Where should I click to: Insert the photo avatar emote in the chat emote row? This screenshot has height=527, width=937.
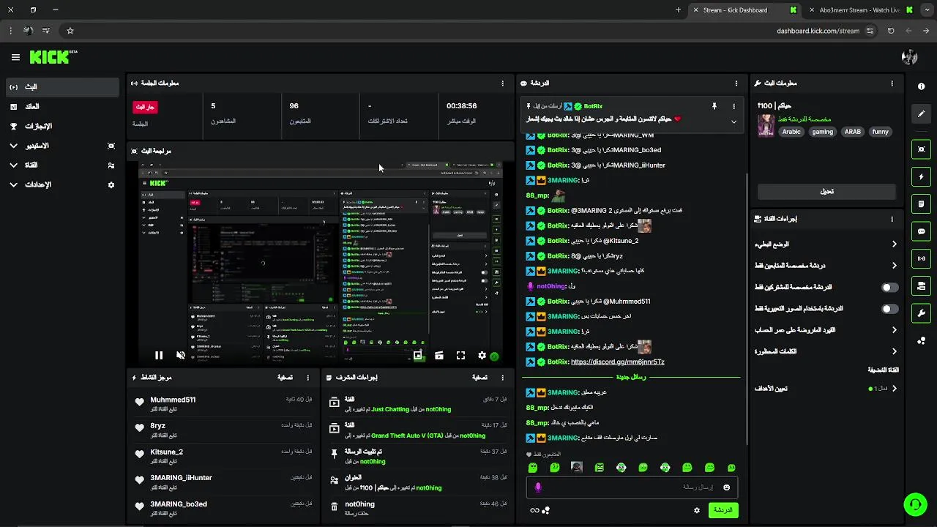[577, 468]
